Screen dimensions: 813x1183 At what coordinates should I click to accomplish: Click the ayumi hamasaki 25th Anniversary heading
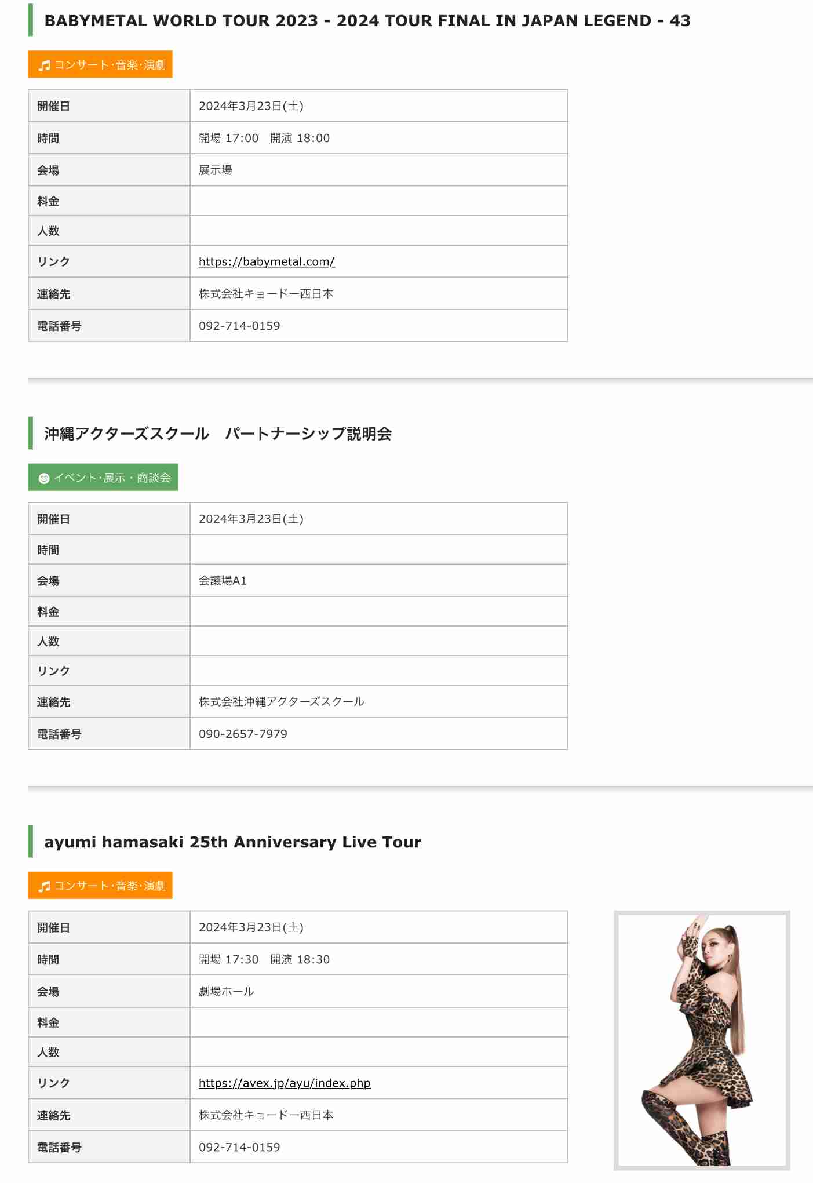[x=232, y=842]
